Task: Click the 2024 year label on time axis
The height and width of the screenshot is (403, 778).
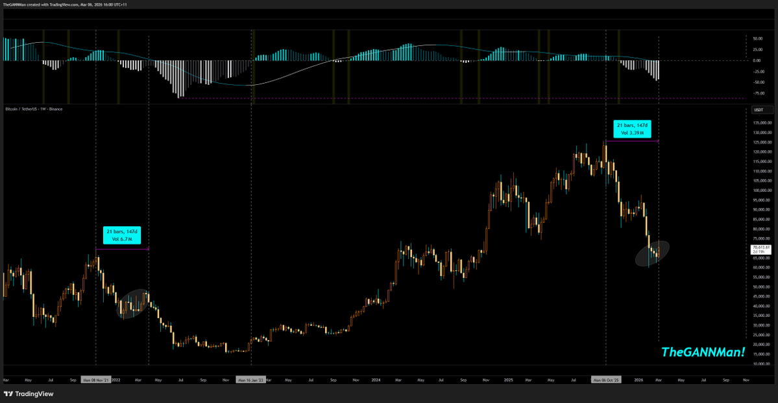Action: (376, 380)
